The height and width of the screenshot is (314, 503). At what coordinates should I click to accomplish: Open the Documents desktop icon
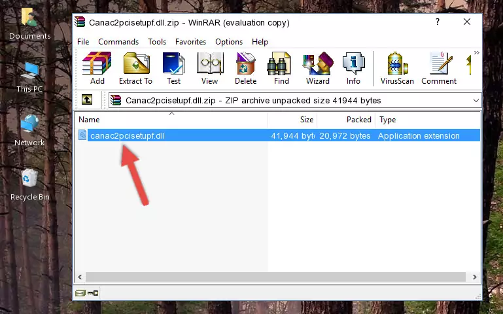pyautogui.click(x=29, y=24)
